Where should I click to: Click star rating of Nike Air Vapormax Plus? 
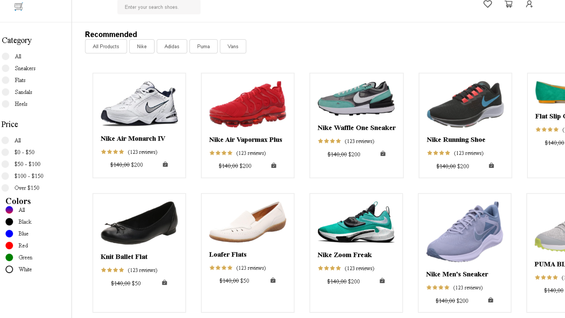221,153
